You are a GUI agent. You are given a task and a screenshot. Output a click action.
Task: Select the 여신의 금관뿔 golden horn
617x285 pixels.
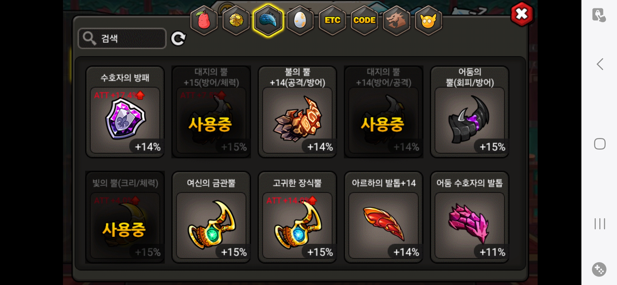click(x=211, y=217)
